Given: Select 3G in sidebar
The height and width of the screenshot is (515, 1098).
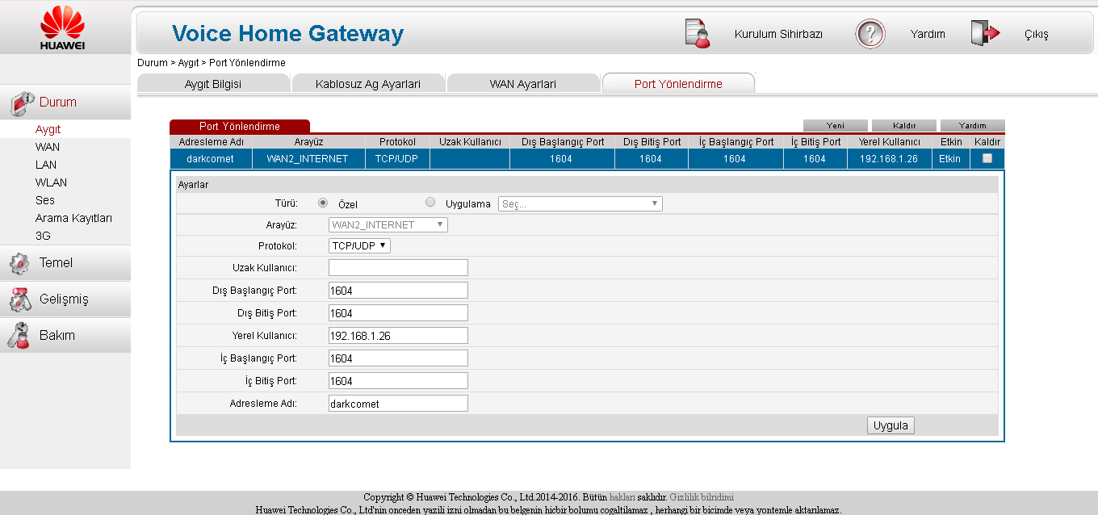Looking at the screenshot, I should coord(43,236).
